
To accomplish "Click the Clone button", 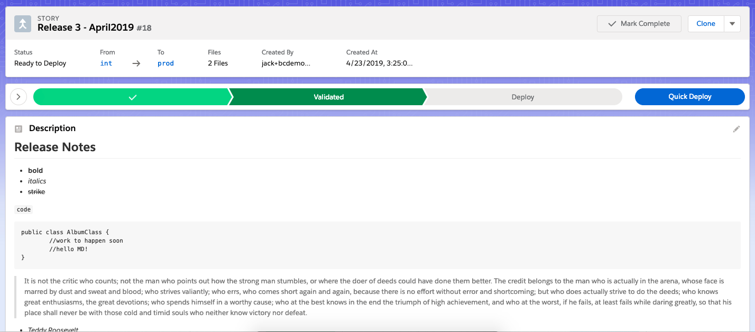I will (x=706, y=23).
